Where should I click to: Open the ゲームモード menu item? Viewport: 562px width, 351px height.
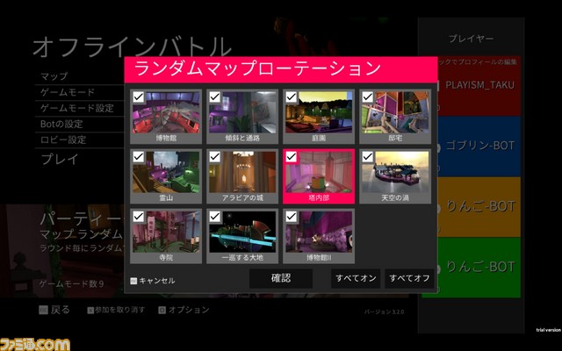[68, 92]
